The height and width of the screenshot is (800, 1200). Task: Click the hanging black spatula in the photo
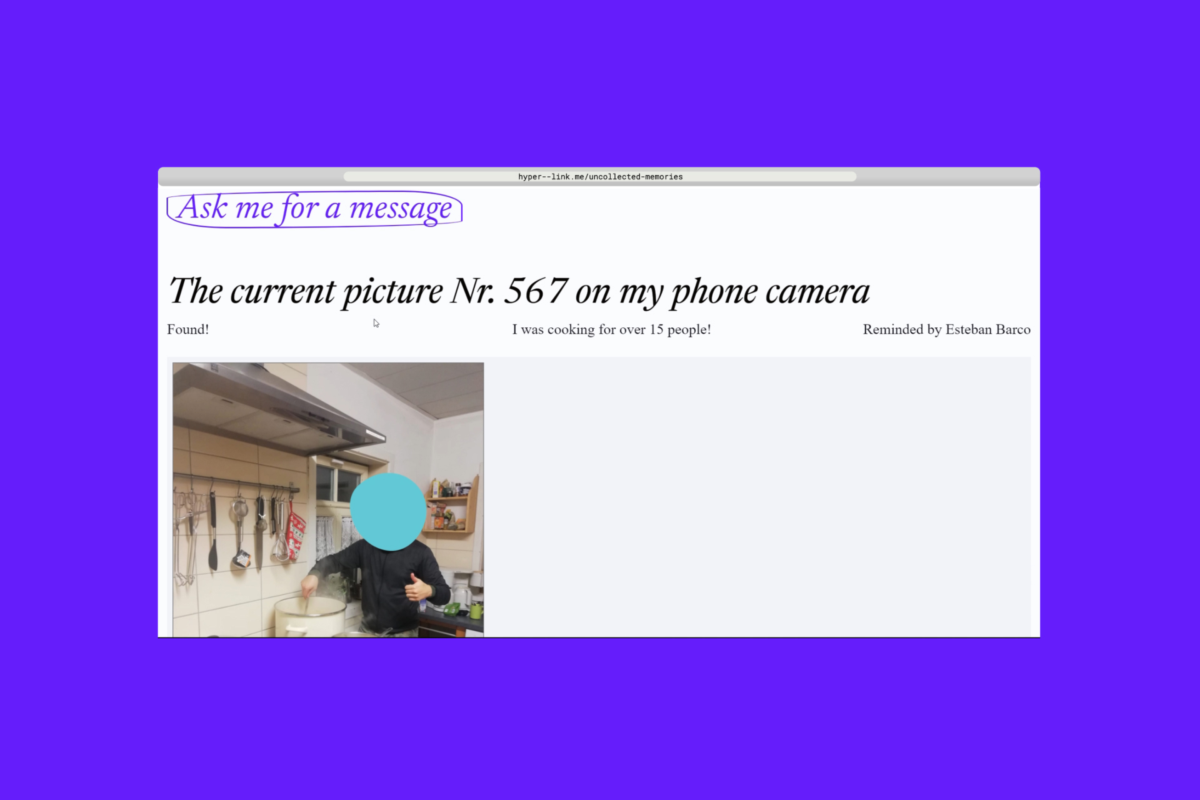pos(212,531)
